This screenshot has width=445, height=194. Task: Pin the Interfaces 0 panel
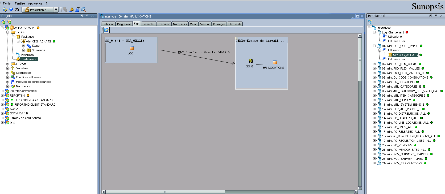[436, 16]
